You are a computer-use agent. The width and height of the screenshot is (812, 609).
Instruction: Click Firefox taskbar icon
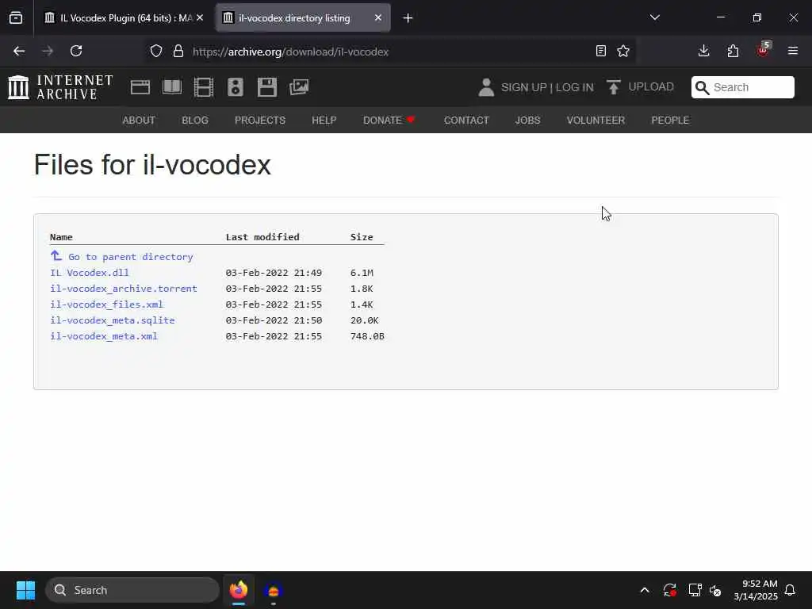pyautogui.click(x=239, y=590)
